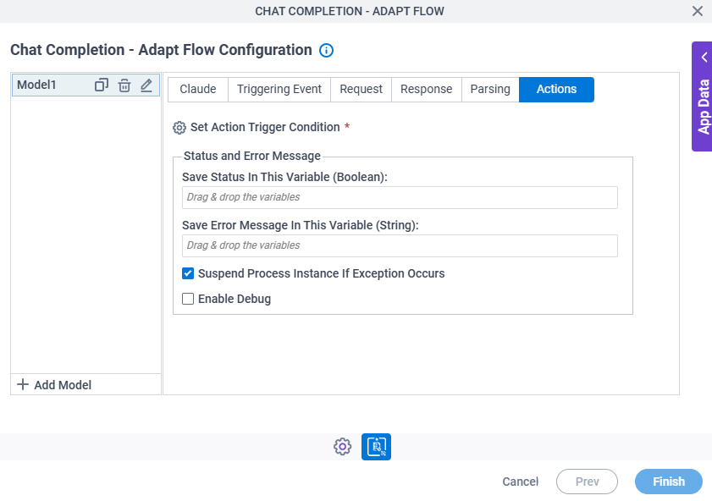
Task: Select the Response tab
Action: pos(427,90)
